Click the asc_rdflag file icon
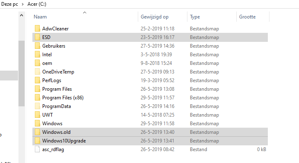 (x=37, y=149)
